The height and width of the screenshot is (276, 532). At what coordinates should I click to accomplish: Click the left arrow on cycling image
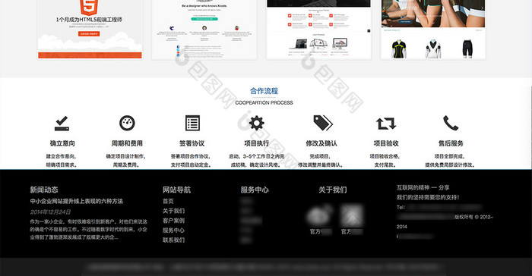point(384,8)
